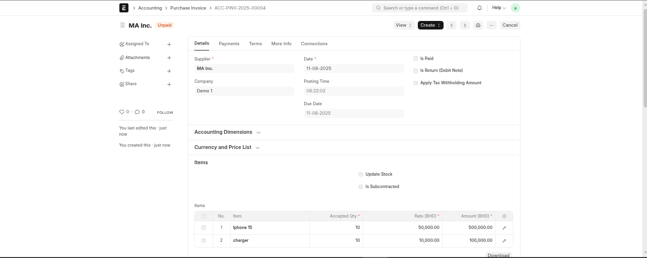Go to previous document arrow
The width and height of the screenshot is (647, 258).
(452, 25)
